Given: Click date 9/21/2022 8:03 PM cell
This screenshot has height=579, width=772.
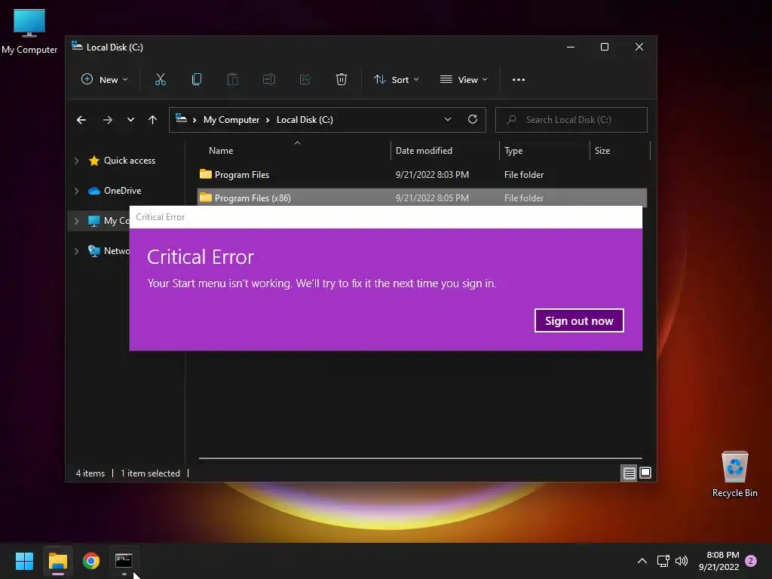Looking at the screenshot, I should 432,174.
